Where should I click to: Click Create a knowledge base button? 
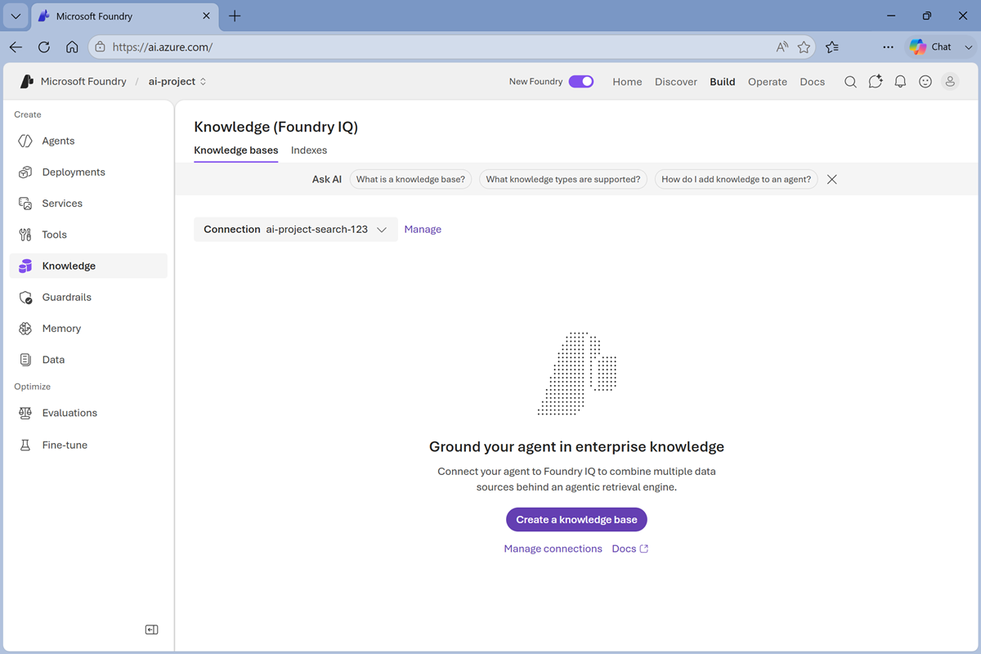576,520
